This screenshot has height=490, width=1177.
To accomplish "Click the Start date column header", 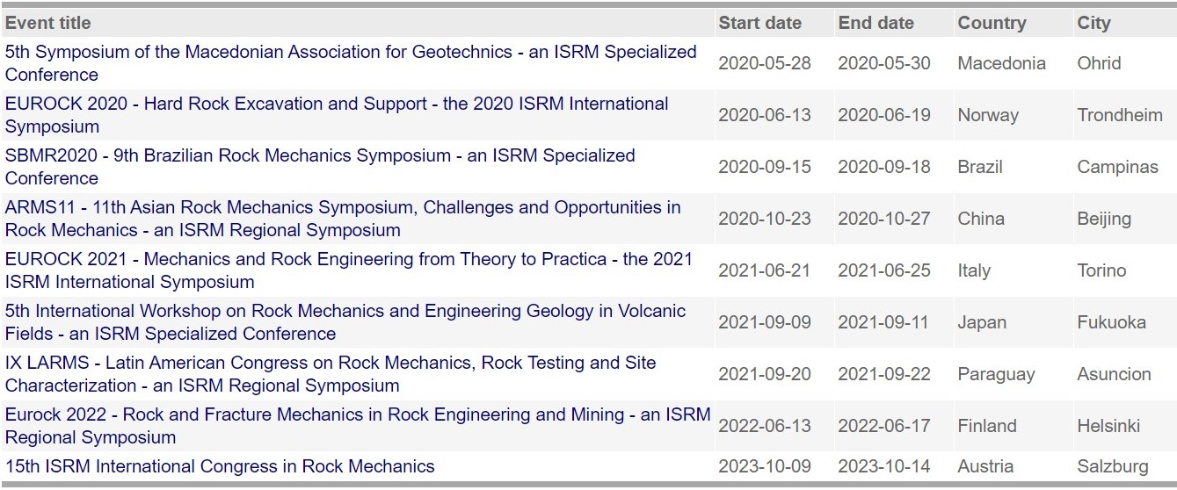I will [759, 23].
